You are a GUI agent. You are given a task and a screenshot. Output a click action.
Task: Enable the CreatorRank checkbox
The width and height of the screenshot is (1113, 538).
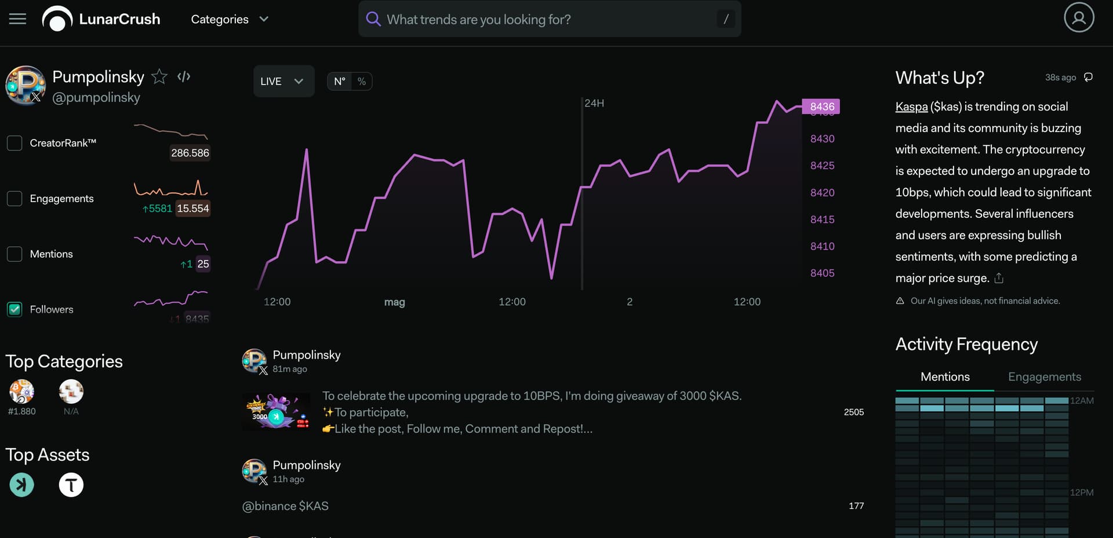pyautogui.click(x=14, y=143)
